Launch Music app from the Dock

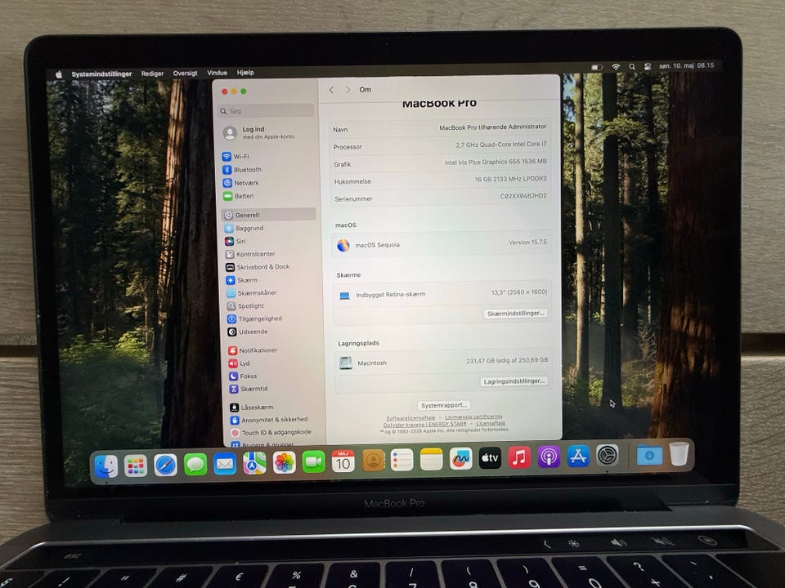pos(519,457)
